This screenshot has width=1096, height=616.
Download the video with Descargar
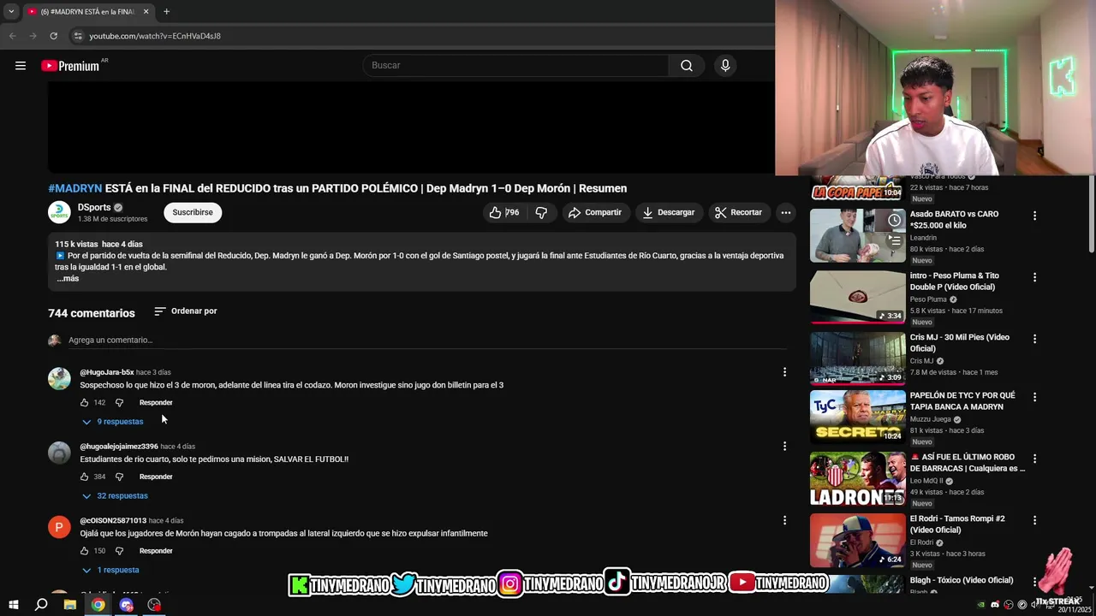point(669,212)
